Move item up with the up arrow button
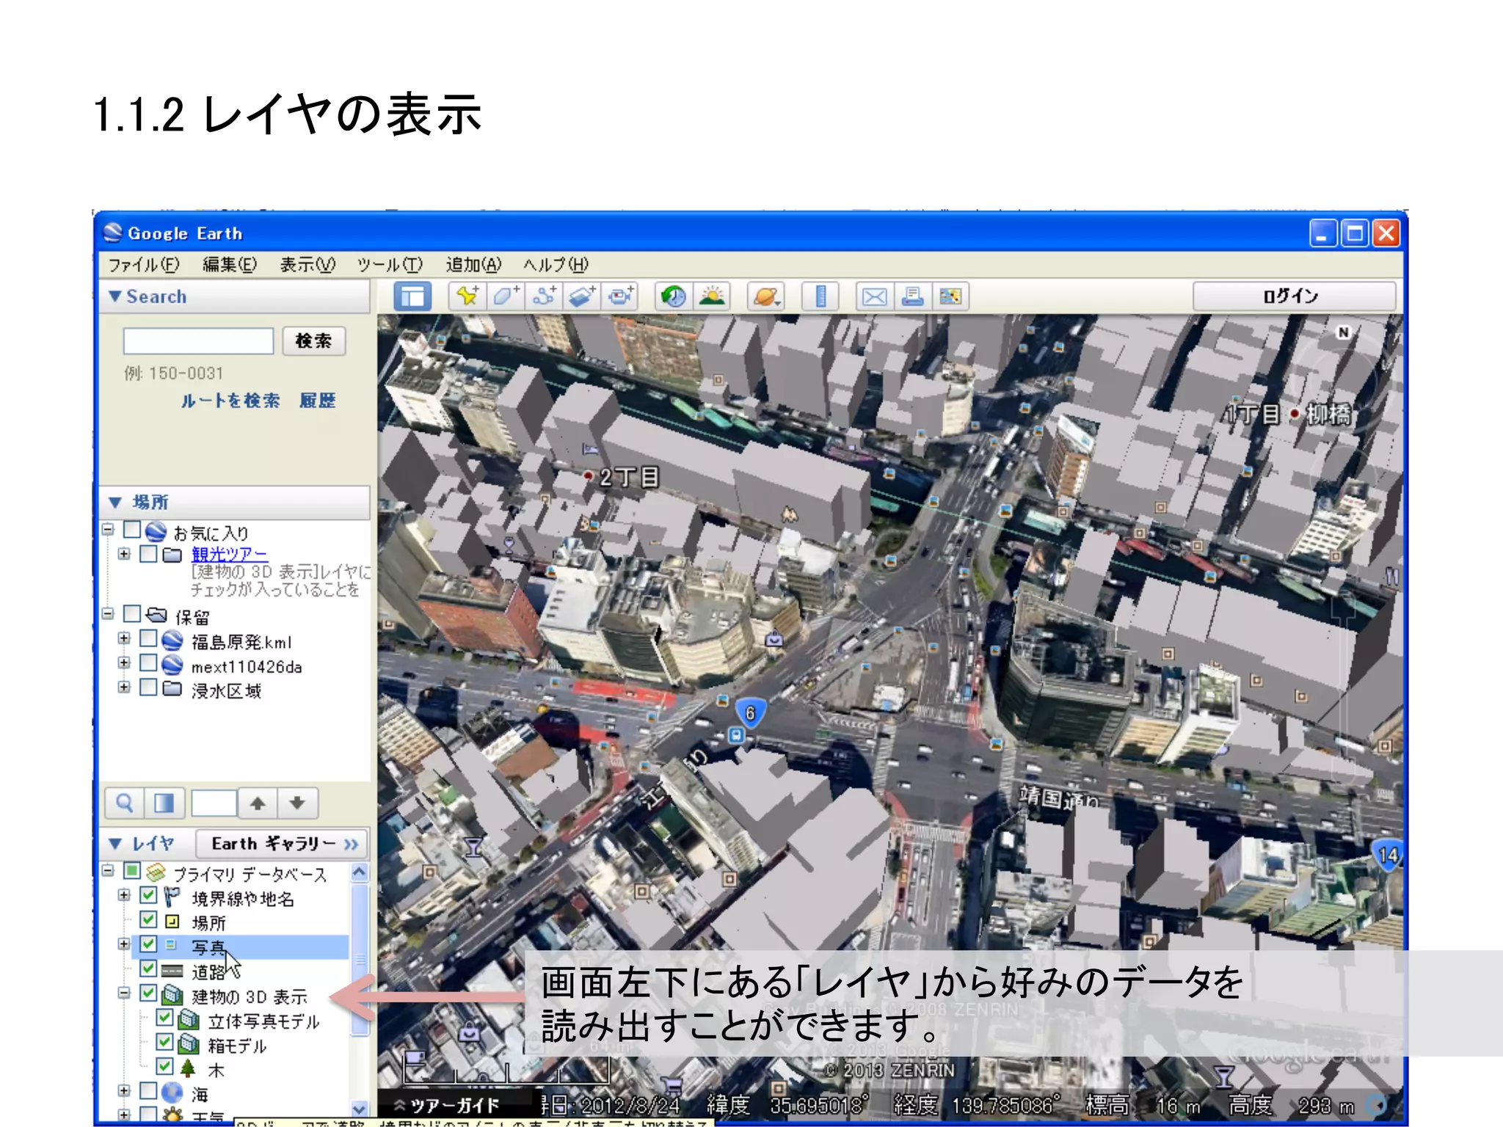This screenshot has height=1127, width=1503. coord(258,803)
